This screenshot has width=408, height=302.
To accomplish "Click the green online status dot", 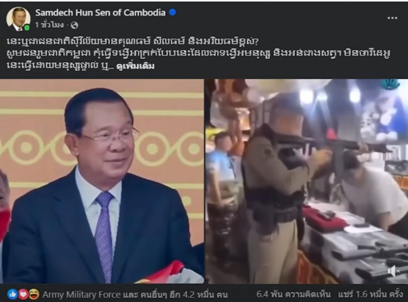I will [27, 27].
